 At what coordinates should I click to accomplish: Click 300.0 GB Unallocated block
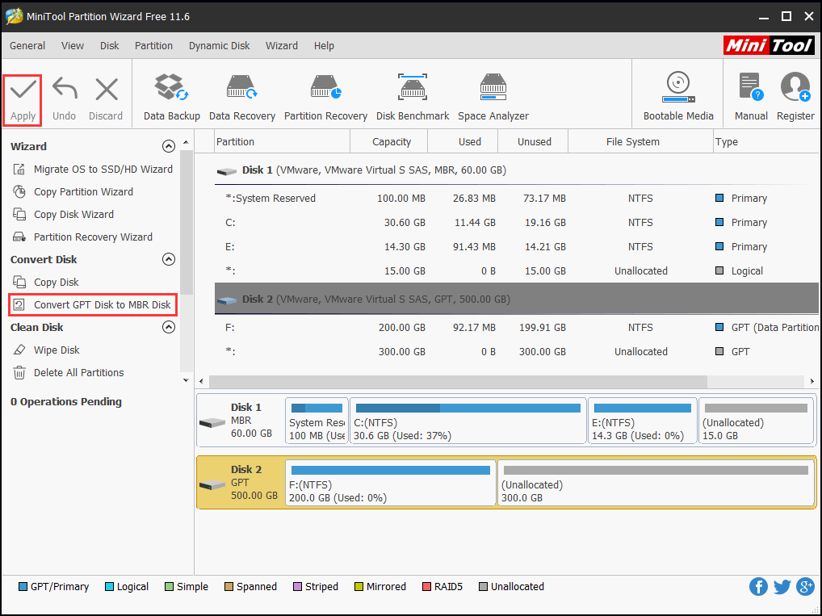click(x=656, y=483)
